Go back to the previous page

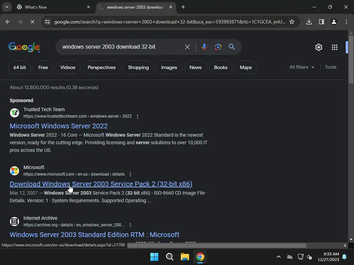pyautogui.click(x=8, y=22)
